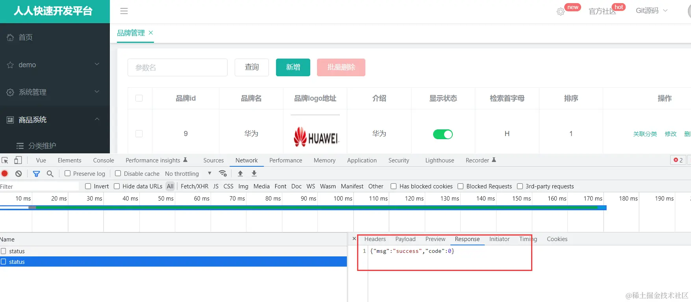This screenshot has height=302, width=691.
Task: Toggle the 显示状态 switch for 华为
Action: coord(443,134)
